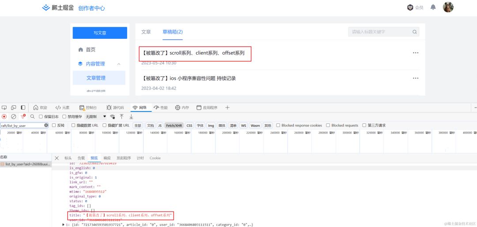Open the notifications bell
The height and width of the screenshot is (227, 477).
(x=433, y=7)
